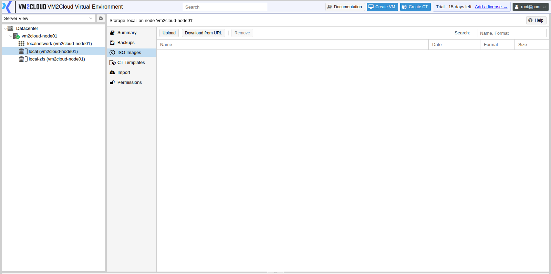
Task: Open the Summary section
Action: [x=132, y=33]
